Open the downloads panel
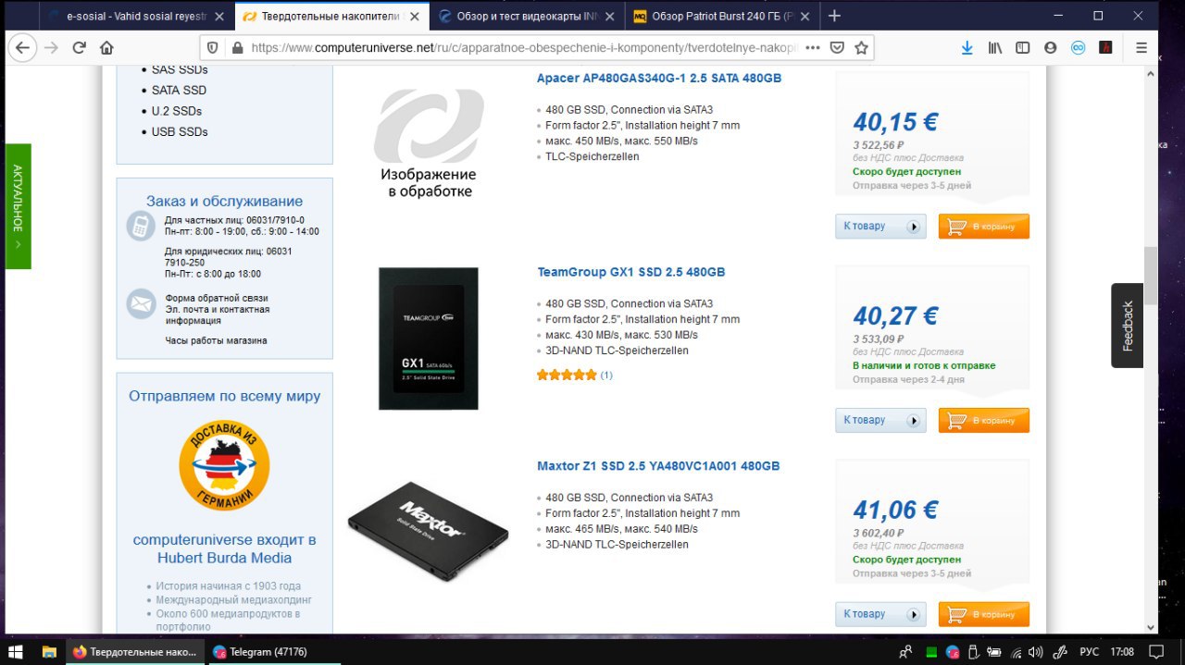 (x=967, y=48)
